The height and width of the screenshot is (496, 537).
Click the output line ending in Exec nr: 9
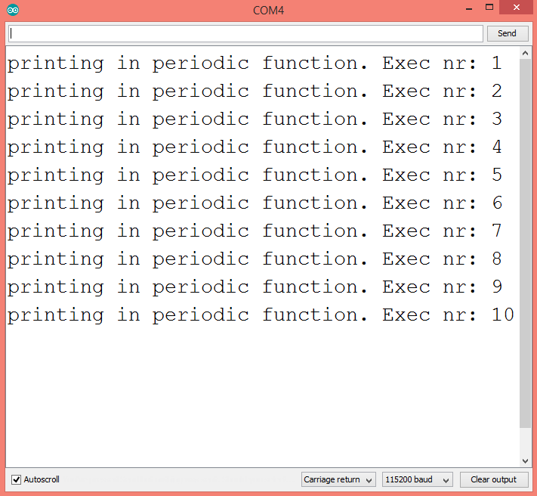(x=255, y=287)
